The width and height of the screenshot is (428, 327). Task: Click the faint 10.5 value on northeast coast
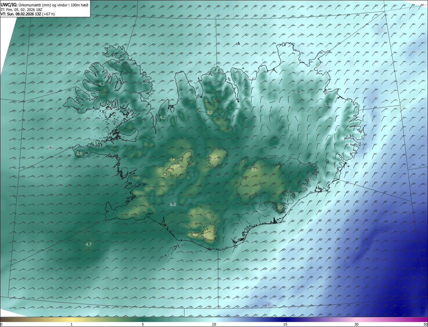(321, 67)
